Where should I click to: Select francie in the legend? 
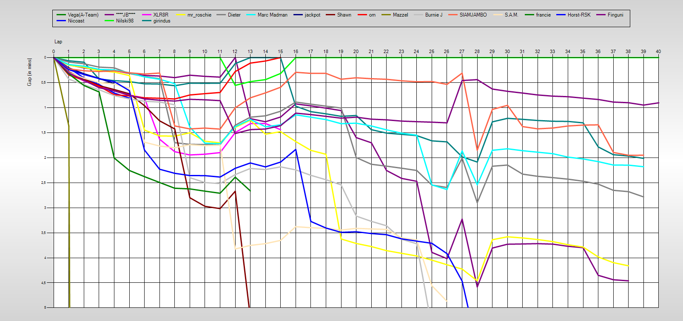click(543, 15)
